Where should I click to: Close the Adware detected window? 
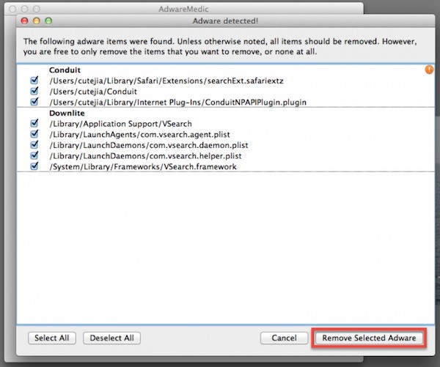(x=25, y=23)
